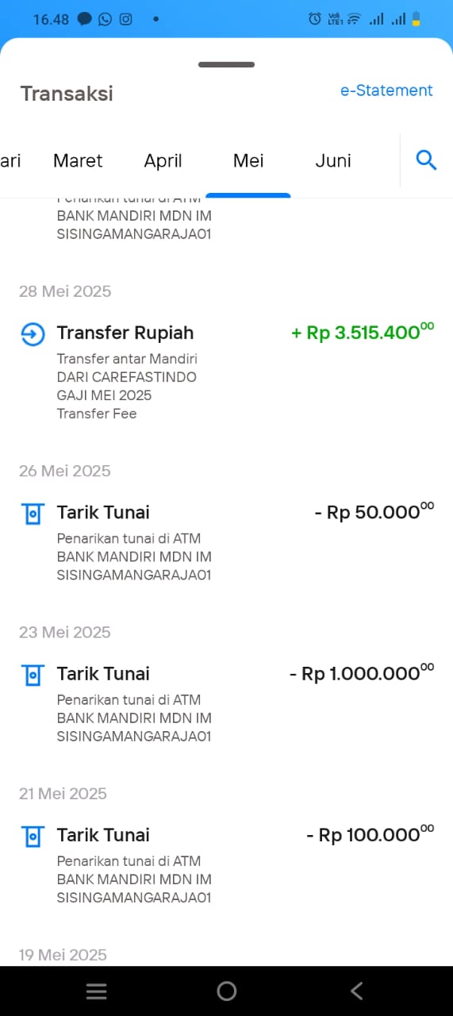The height and width of the screenshot is (1016, 453).
Task: Tap ATM icon of 26 Mei withdrawal
Action: tap(33, 514)
